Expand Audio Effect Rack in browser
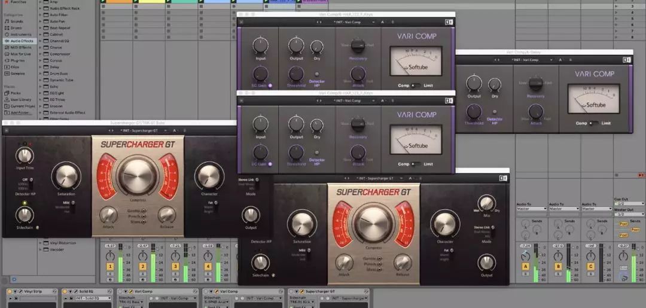This screenshot has width=646, height=308. pos(41,8)
